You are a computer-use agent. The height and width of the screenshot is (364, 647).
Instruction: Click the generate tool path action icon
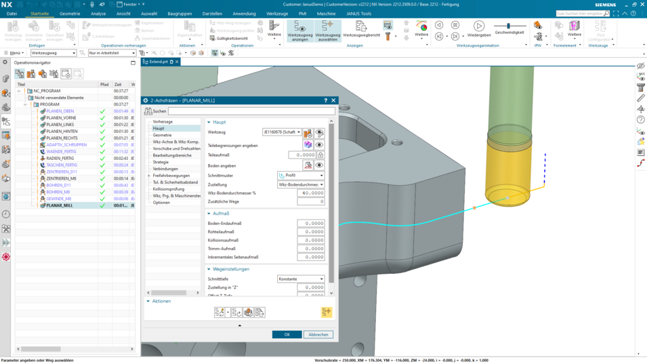pyautogui.click(x=220, y=312)
